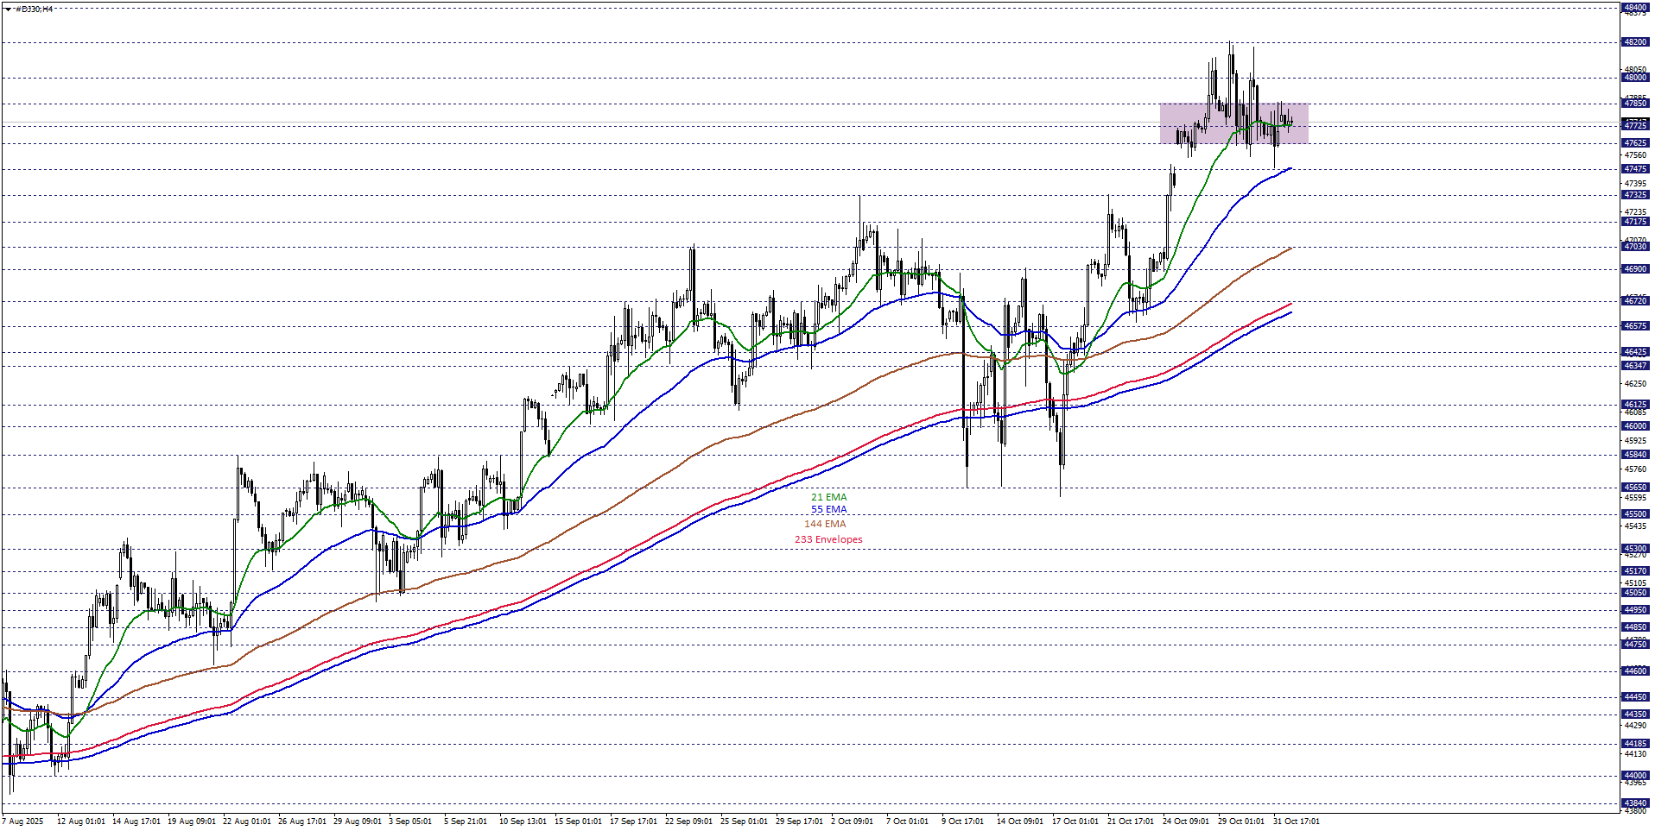Image resolution: width=1655 pixels, height=831 pixels.
Task: Click the 45500 price level label
Action: click(1634, 514)
